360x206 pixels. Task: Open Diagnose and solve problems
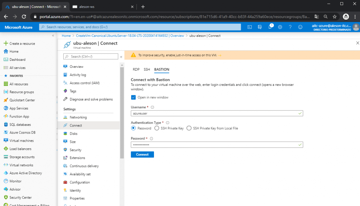91,99
